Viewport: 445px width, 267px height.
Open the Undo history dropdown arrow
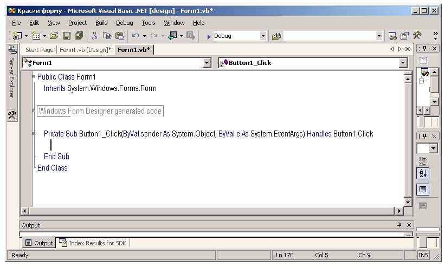click(144, 36)
